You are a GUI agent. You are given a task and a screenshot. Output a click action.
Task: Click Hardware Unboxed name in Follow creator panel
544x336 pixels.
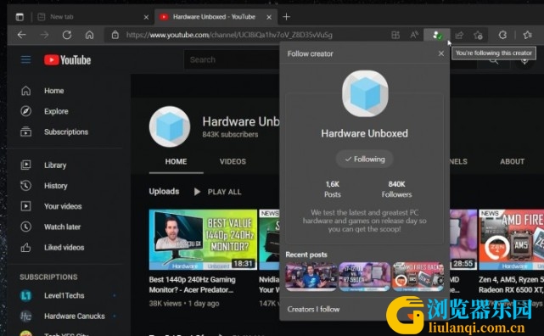[x=364, y=133]
